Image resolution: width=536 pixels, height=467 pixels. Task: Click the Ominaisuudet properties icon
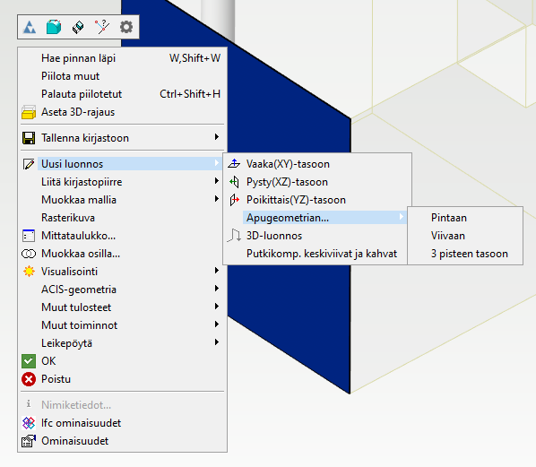point(29,441)
